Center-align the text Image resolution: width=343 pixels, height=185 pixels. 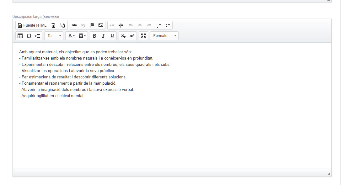pyautogui.click(x=140, y=25)
